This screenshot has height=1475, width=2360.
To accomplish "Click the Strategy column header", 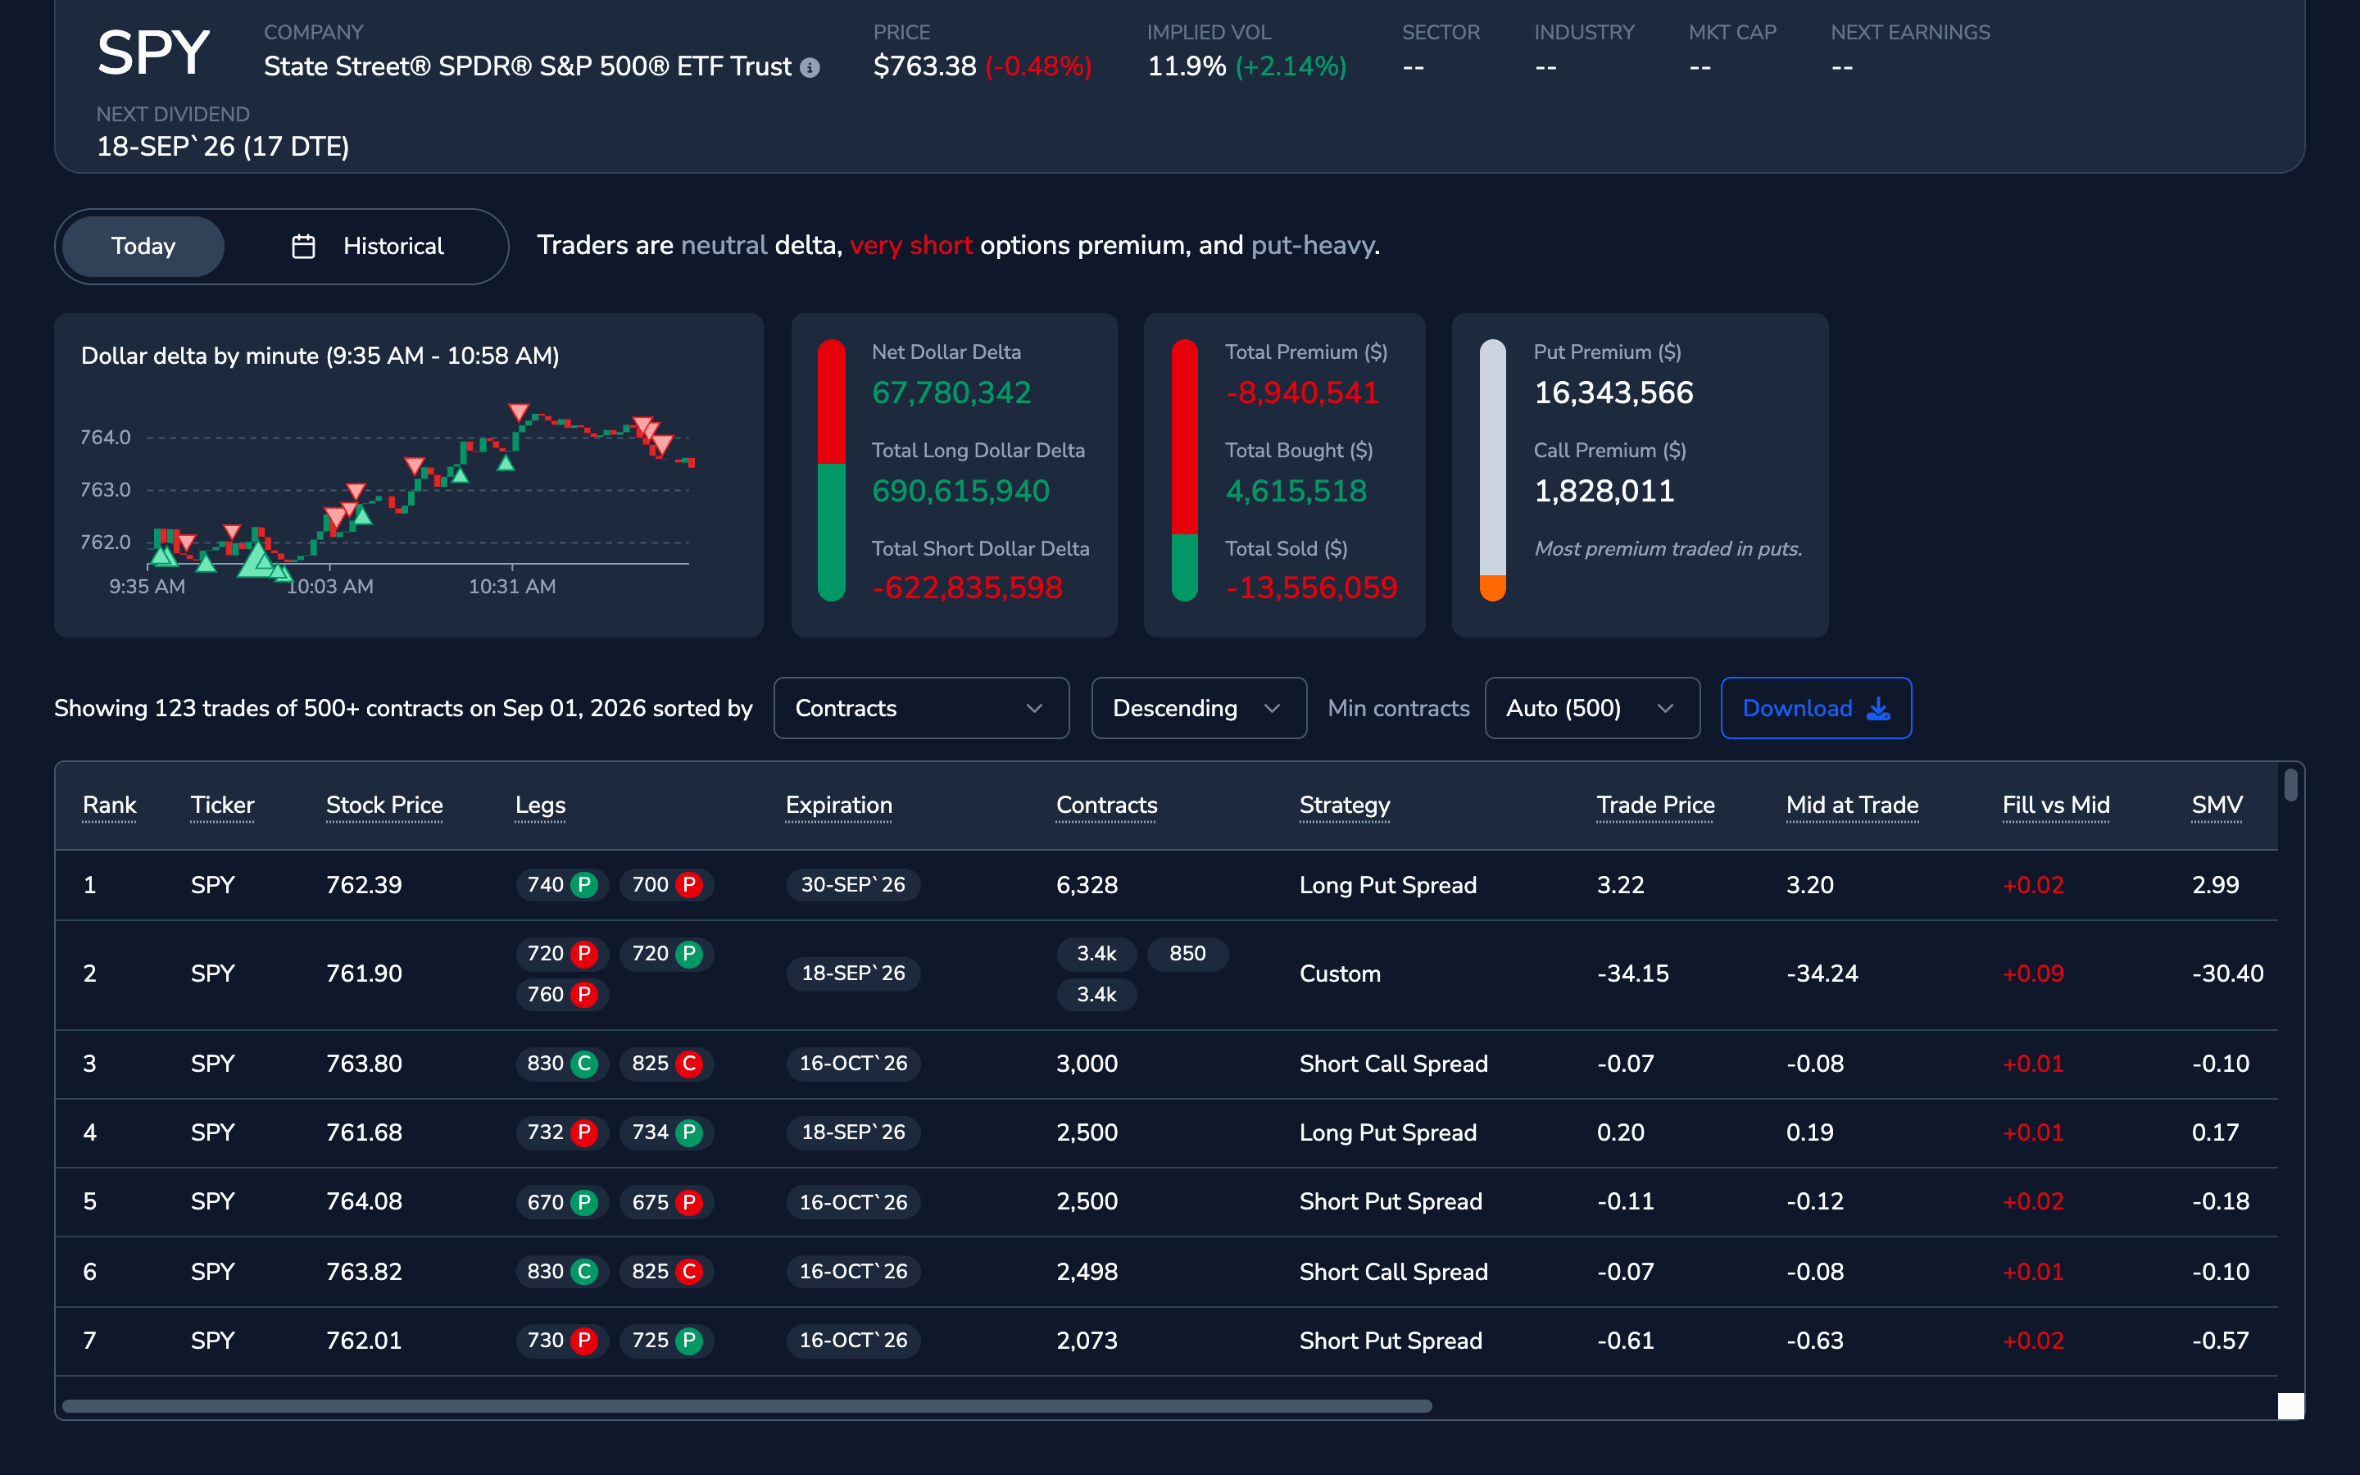I will (1345, 805).
